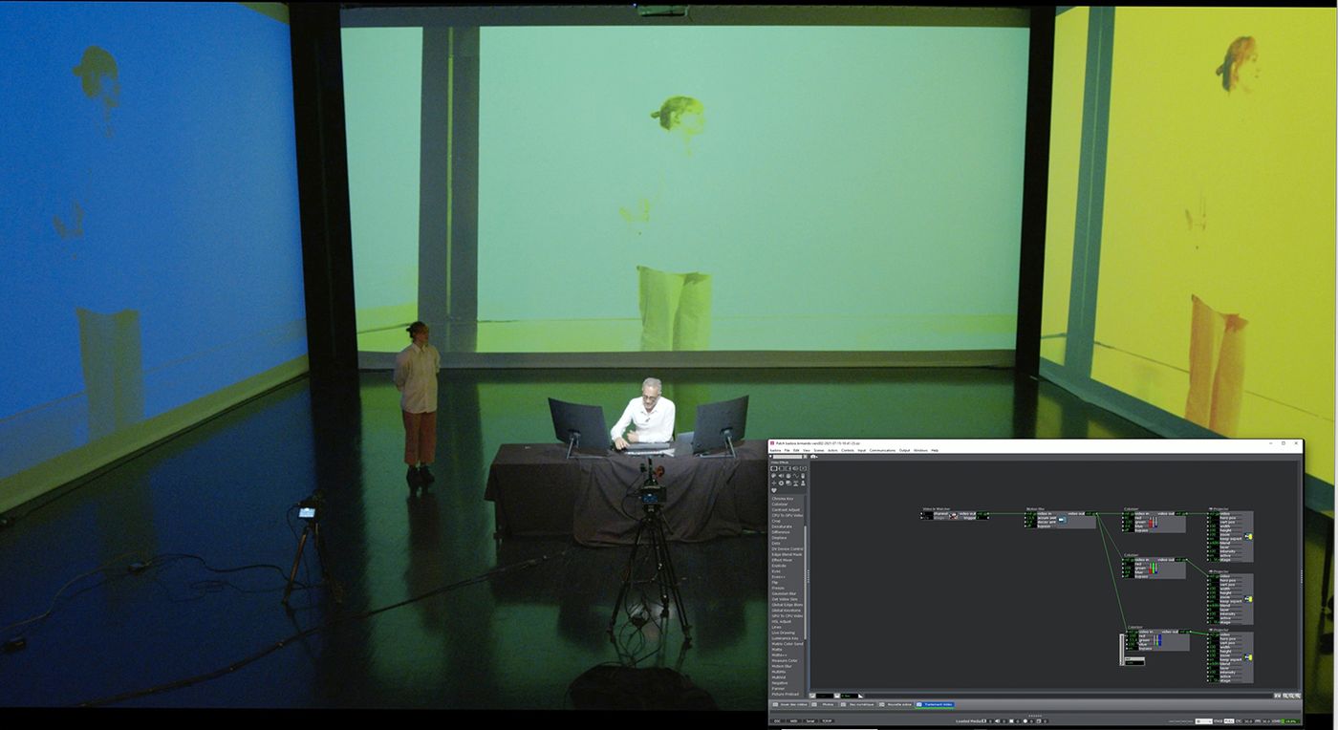Click the MIDI status indicator in the status bar
The width and height of the screenshot is (1338, 730).
(793, 720)
